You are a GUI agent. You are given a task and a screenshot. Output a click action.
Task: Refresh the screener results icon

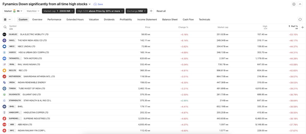click(x=300, y=19)
